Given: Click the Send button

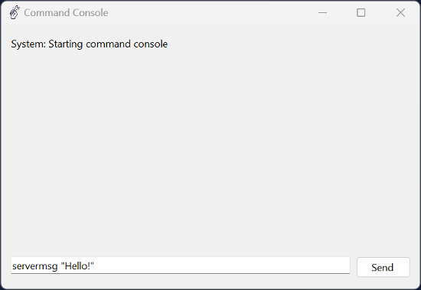Looking at the screenshot, I should [x=383, y=267].
